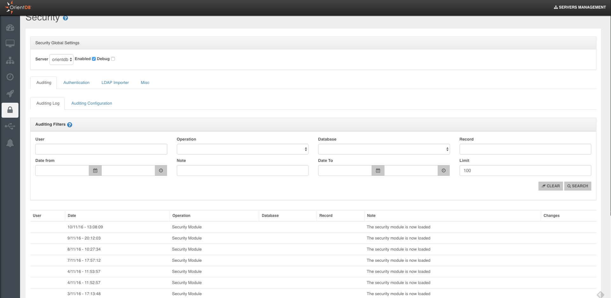Open the Auditing Configuration tab
The width and height of the screenshot is (611, 298).
pyautogui.click(x=92, y=103)
